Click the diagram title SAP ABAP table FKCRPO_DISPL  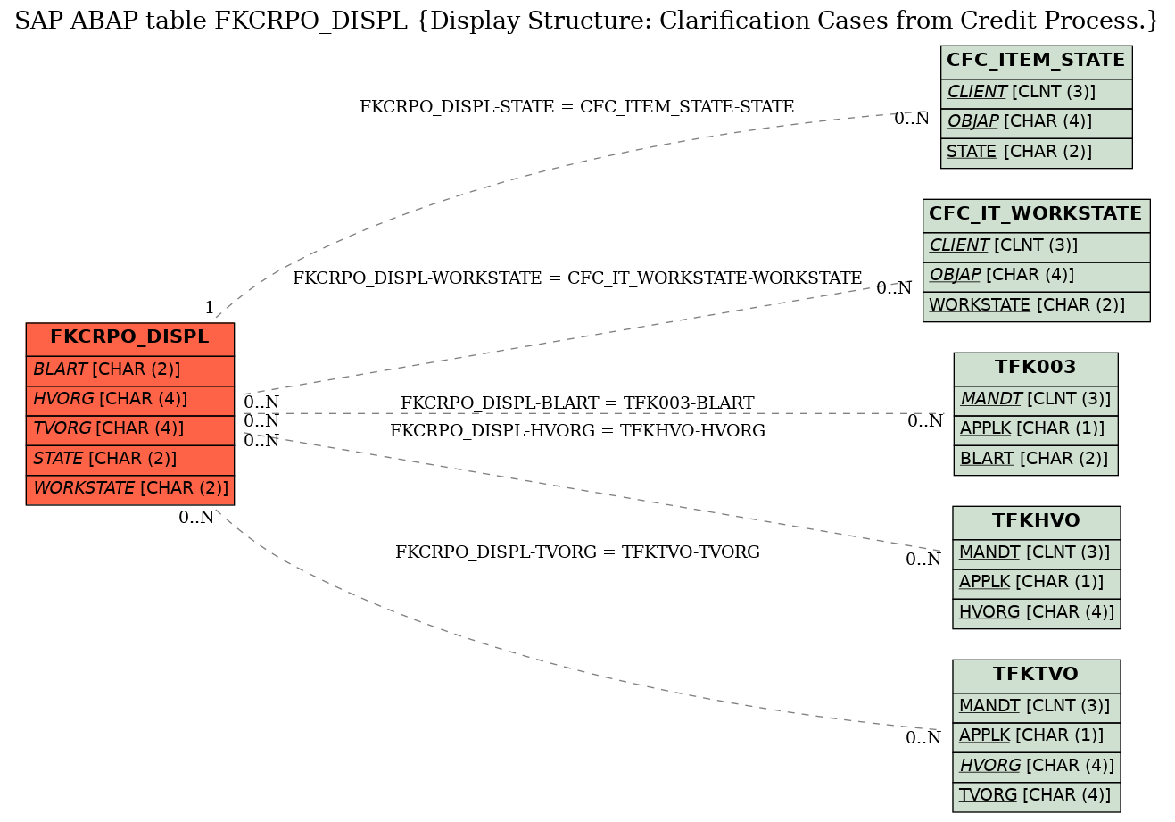point(587,21)
